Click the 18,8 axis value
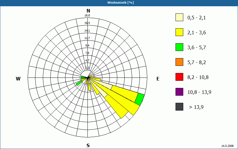The height and width of the screenshot is (149, 238). tap(87, 15)
